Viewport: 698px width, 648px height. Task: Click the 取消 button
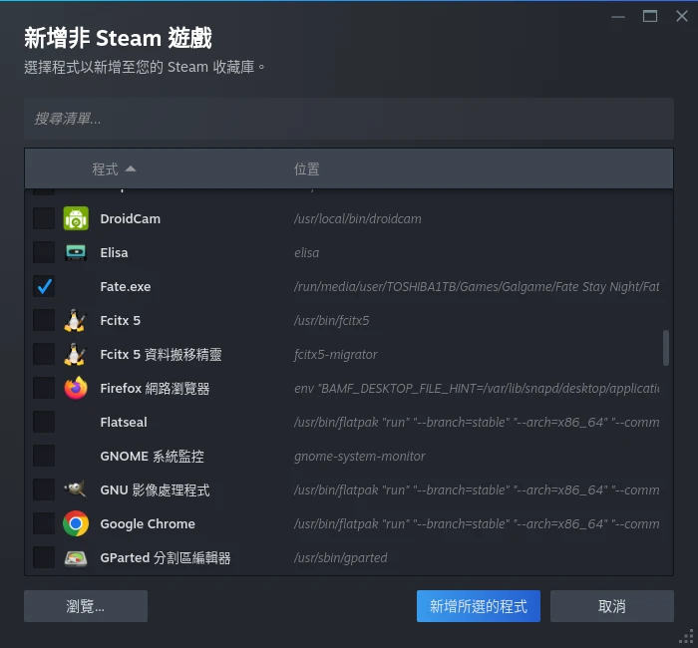tap(612, 606)
